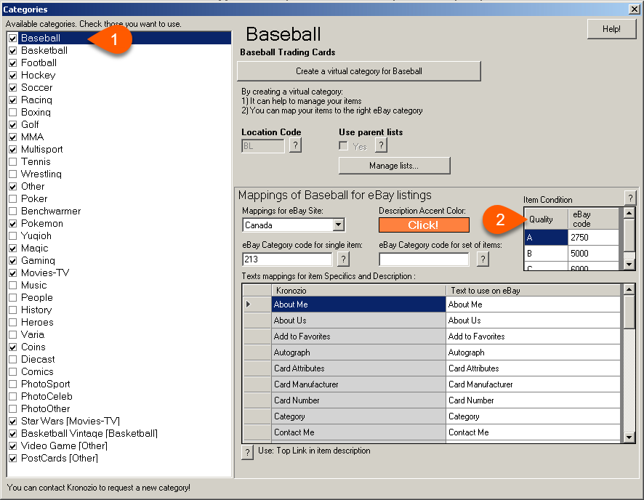Select Kronozio Card Number row
This screenshot has width=644, height=500.
[358, 400]
